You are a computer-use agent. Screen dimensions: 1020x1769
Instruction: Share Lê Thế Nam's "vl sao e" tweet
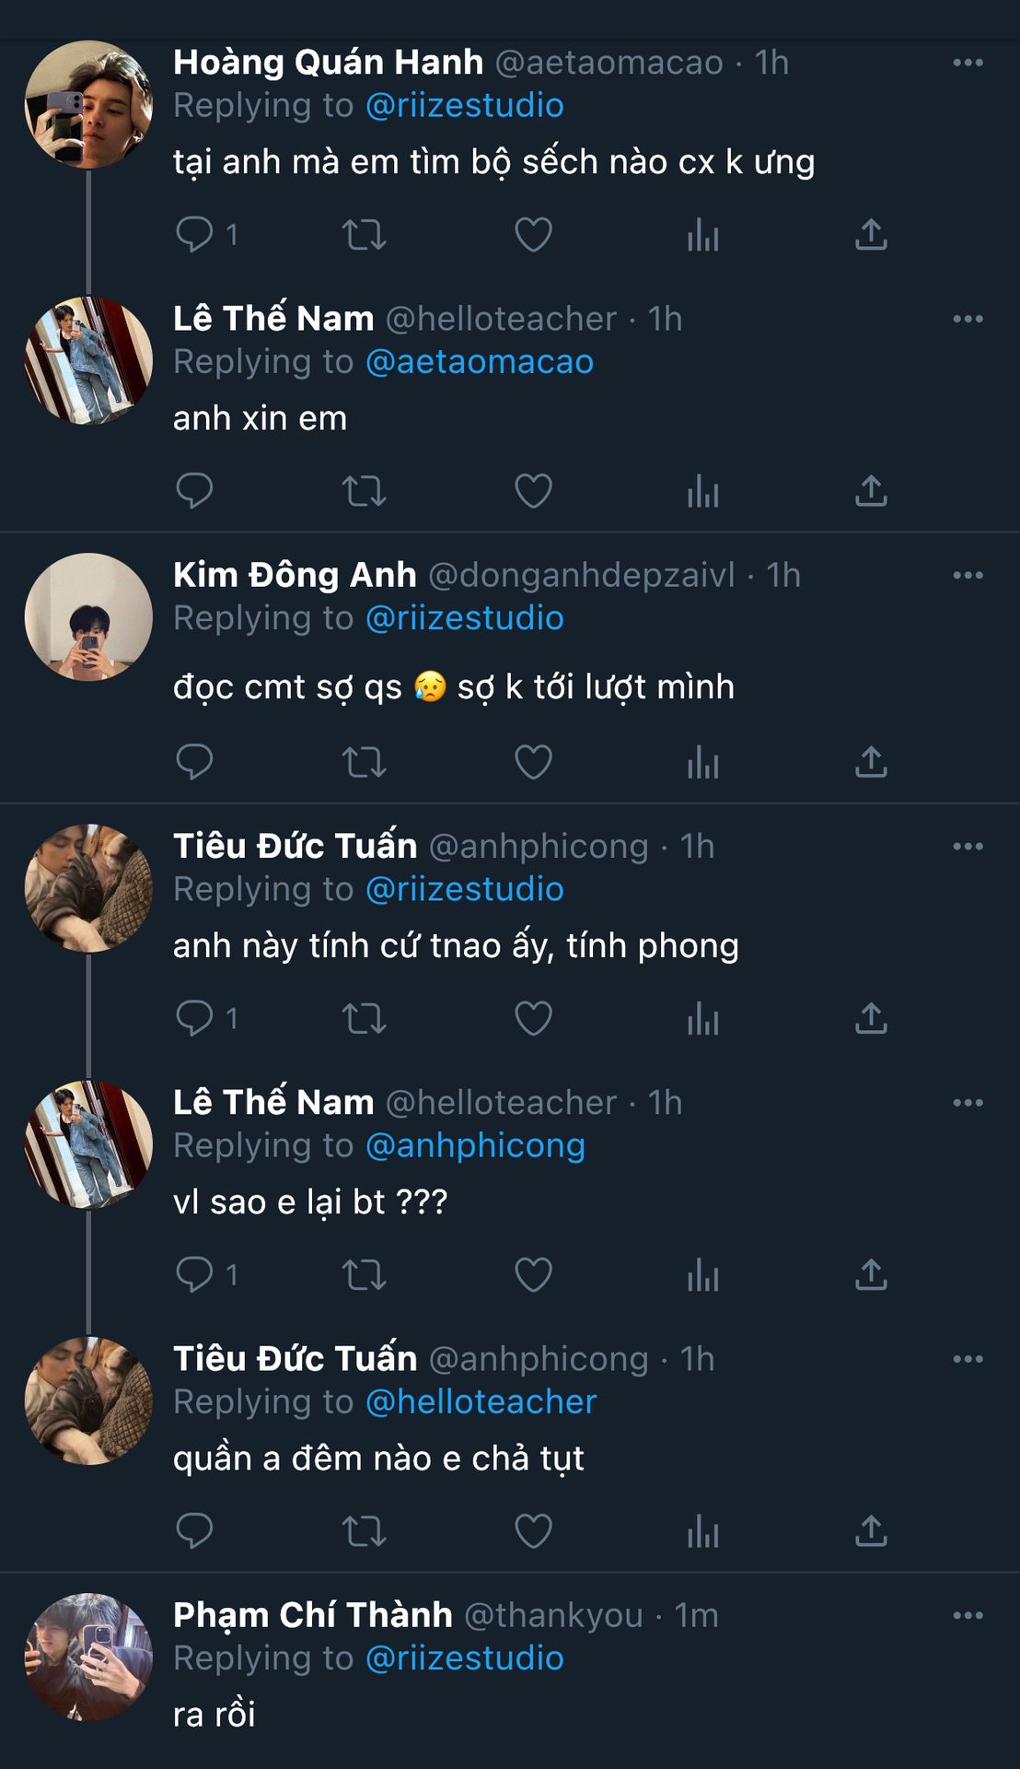click(871, 1275)
